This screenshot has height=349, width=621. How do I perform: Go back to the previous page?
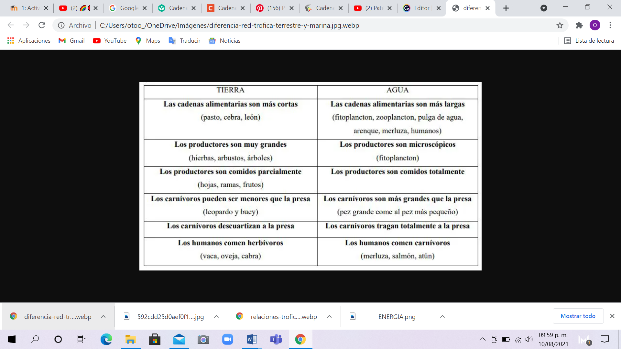click(x=11, y=25)
